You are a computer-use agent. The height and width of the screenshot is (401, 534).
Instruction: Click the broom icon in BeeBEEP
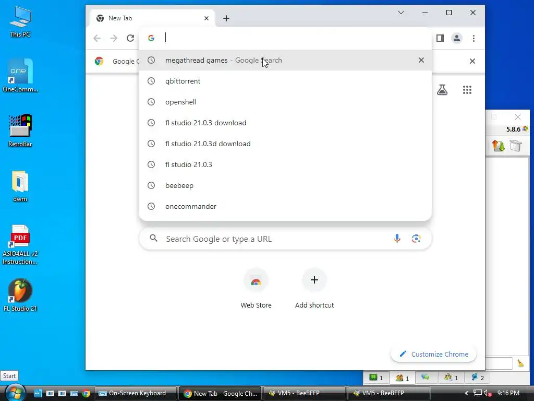520,363
